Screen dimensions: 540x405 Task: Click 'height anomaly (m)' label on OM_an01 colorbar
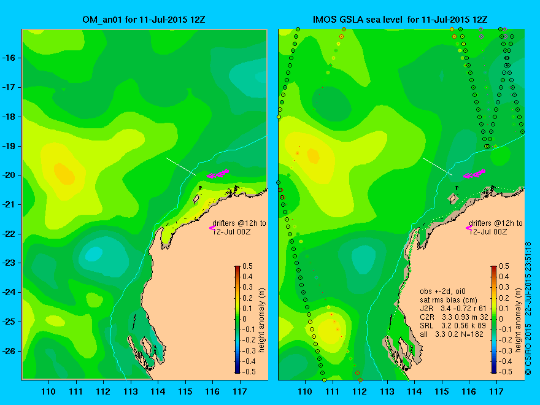[262, 320]
